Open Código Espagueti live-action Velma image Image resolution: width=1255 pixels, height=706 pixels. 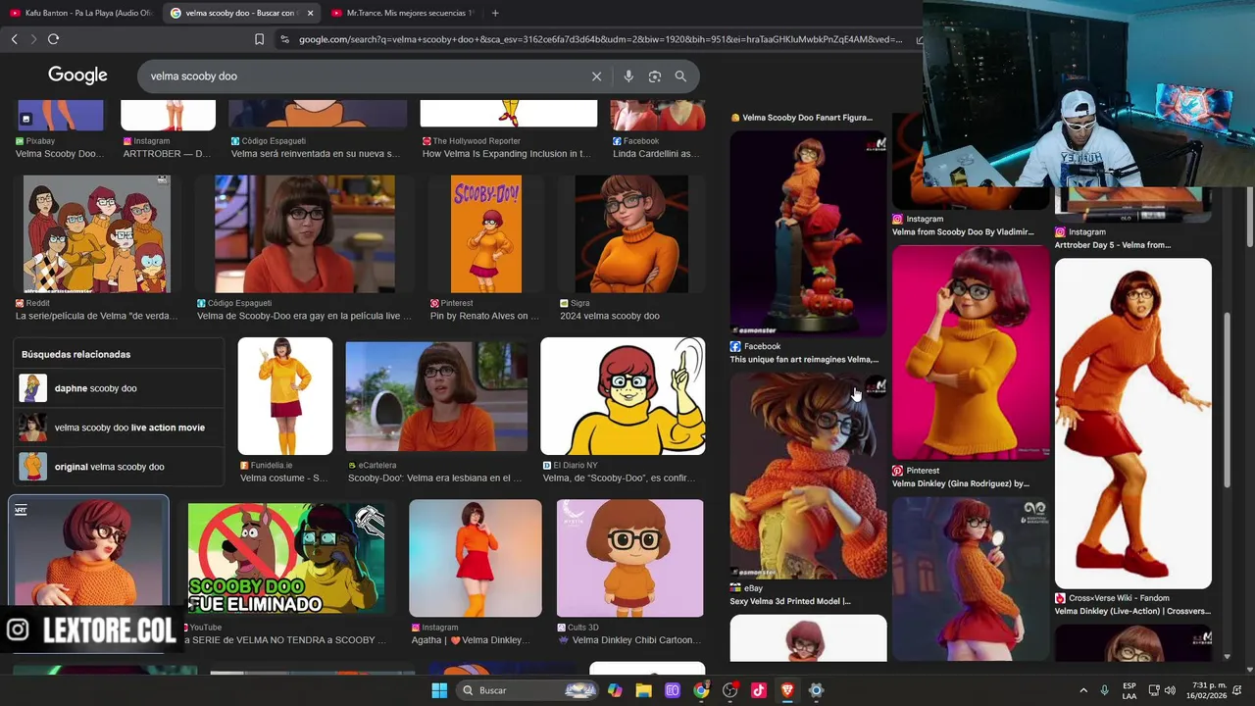pyautogui.click(x=305, y=234)
